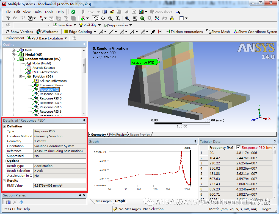Click the Response PSD 2 tree icon
This screenshot has width=279, height=214.
click(x=37, y=94)
